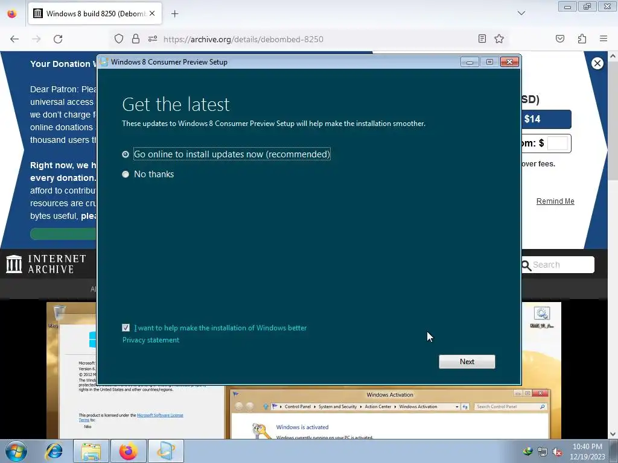
Task: Open the Privacy statement link
Action: pos(150,340)
